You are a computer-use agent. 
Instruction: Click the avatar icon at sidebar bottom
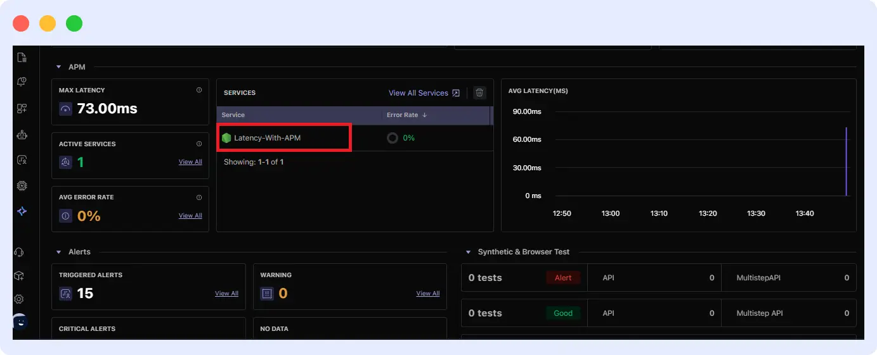tap(20, 322)
